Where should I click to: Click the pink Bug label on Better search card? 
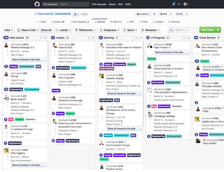11,119
